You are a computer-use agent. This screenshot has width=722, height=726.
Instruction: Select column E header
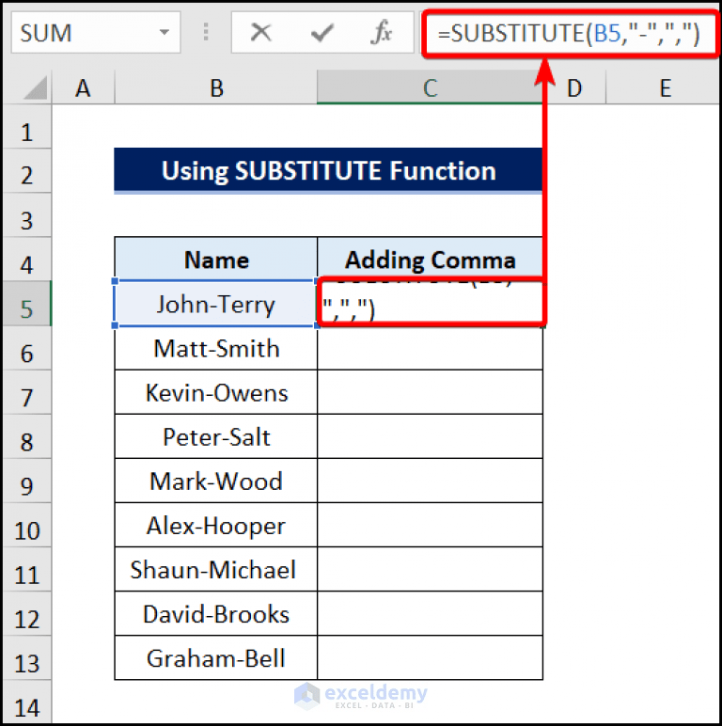pyautogui.click(x=665, y=87)
